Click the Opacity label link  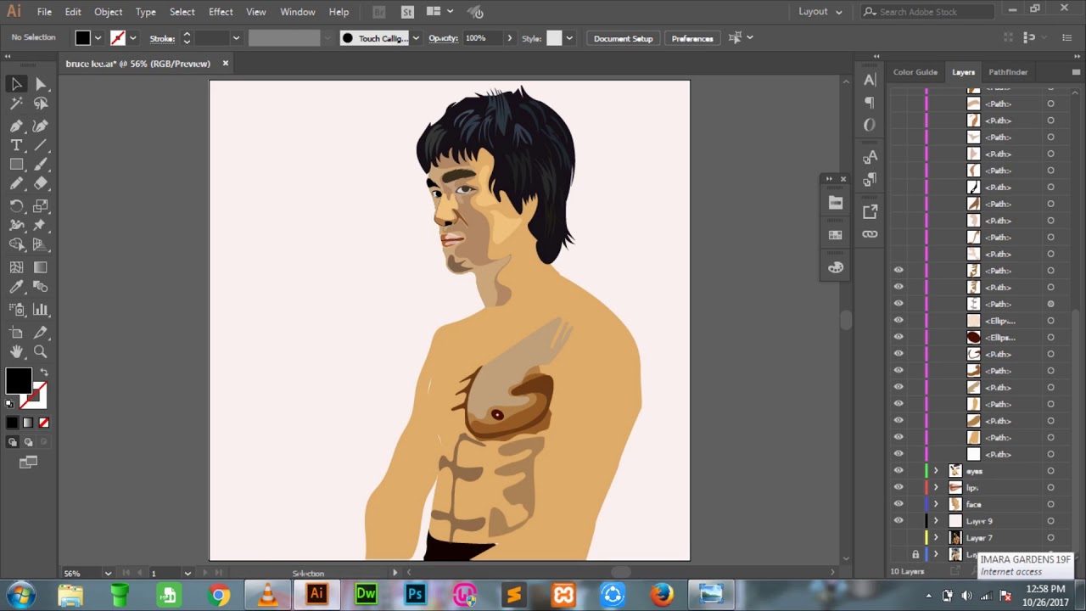(444, 38)
